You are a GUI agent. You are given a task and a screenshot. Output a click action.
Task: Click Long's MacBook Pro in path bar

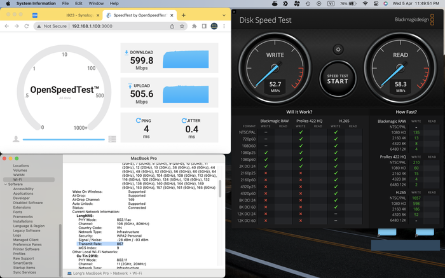tap(88, 273)
